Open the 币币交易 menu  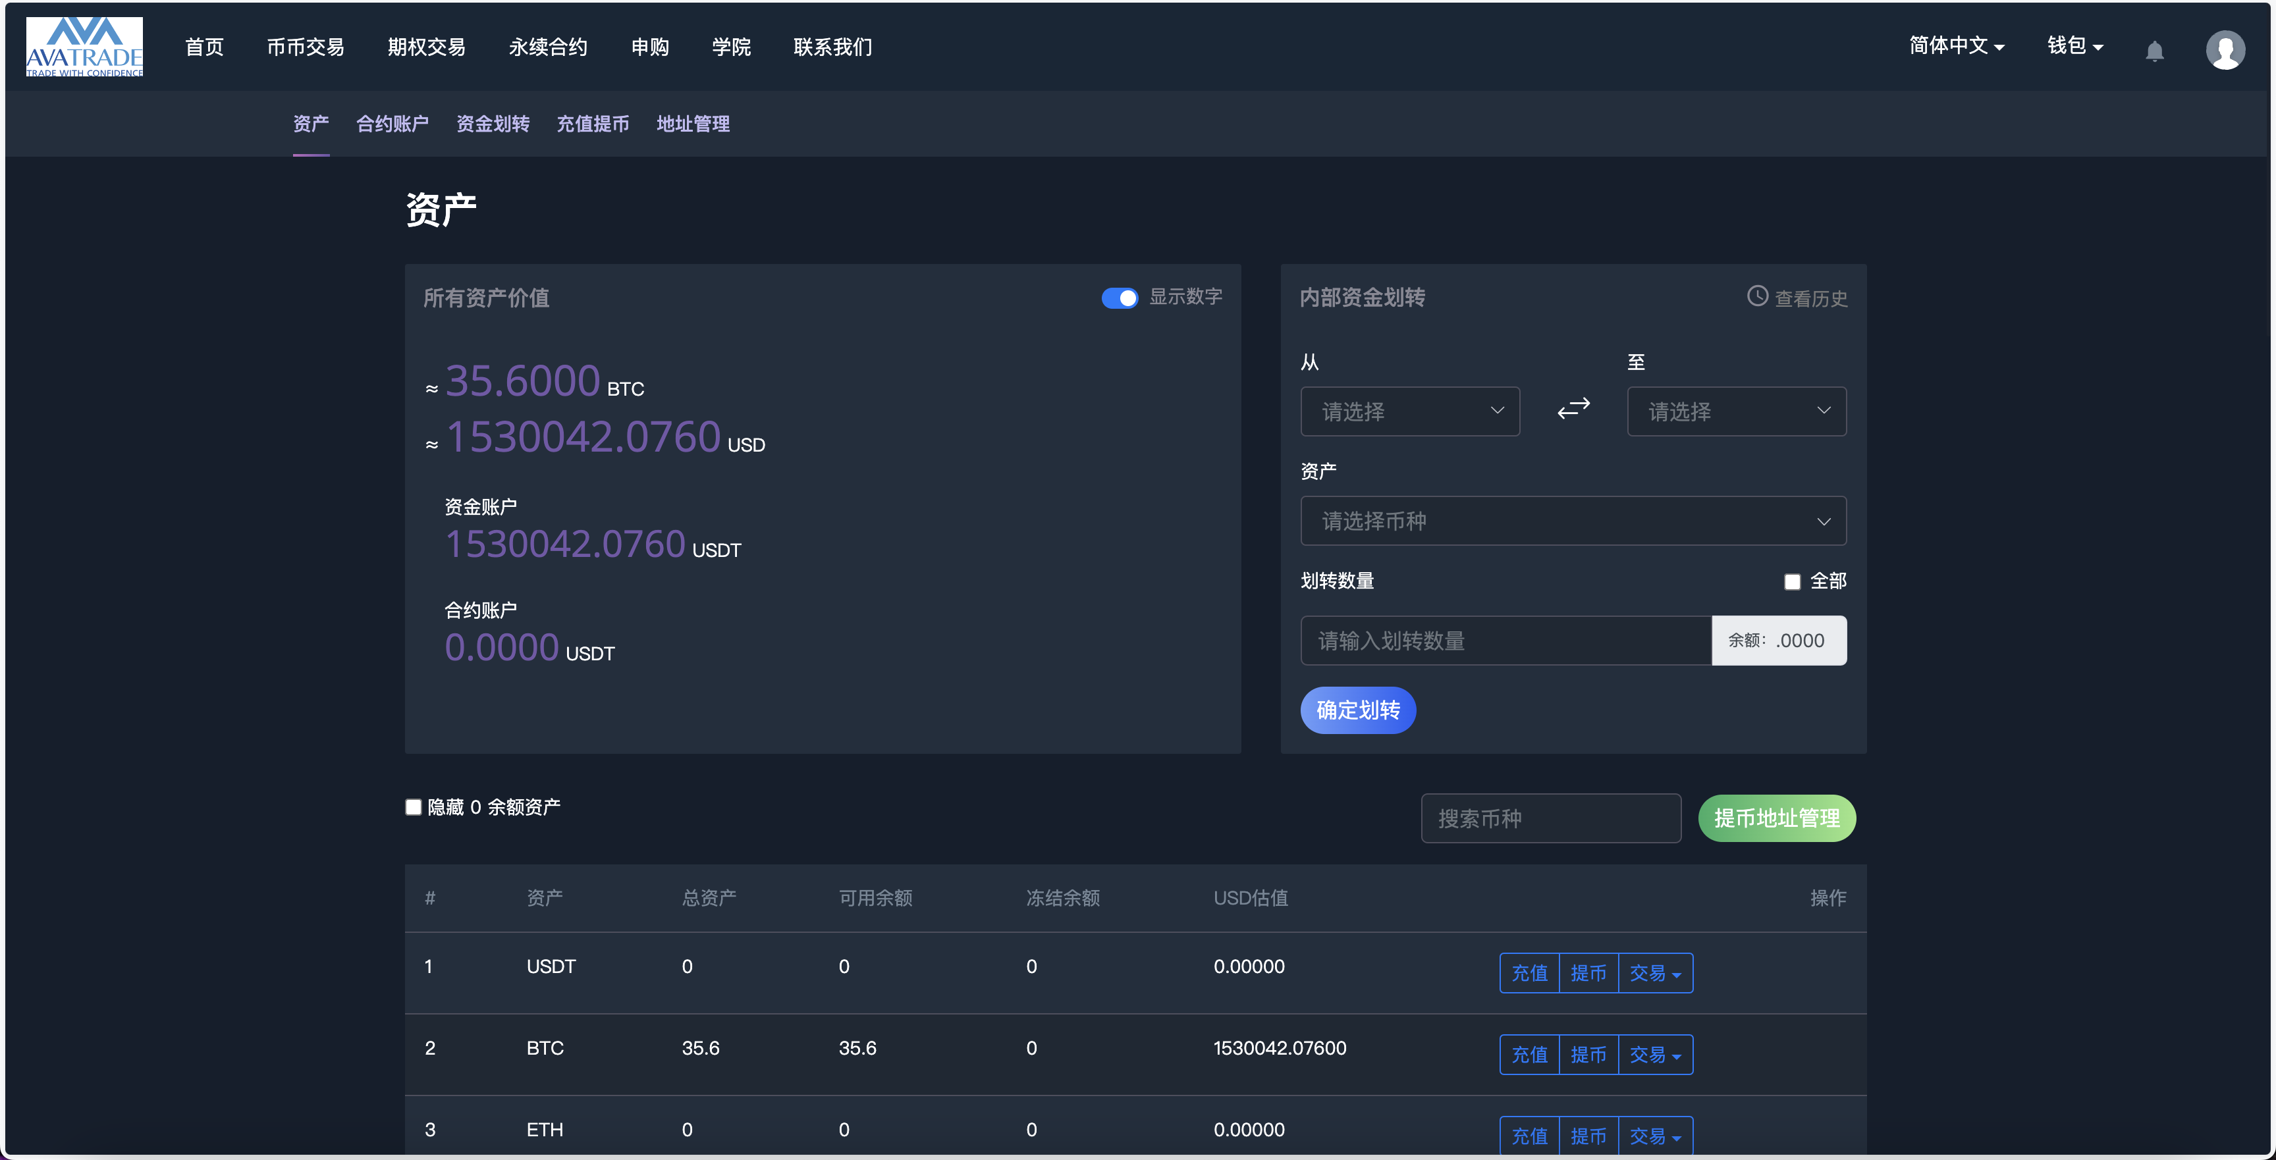click(306, 47)
